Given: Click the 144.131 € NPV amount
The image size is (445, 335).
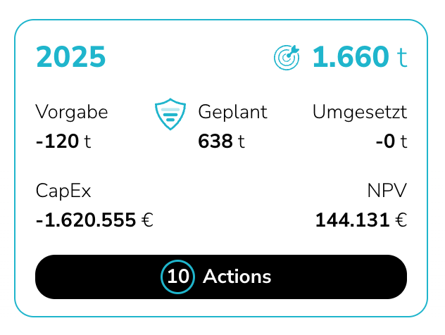Looking at the screenshot, I should click(x=361, y=220).
